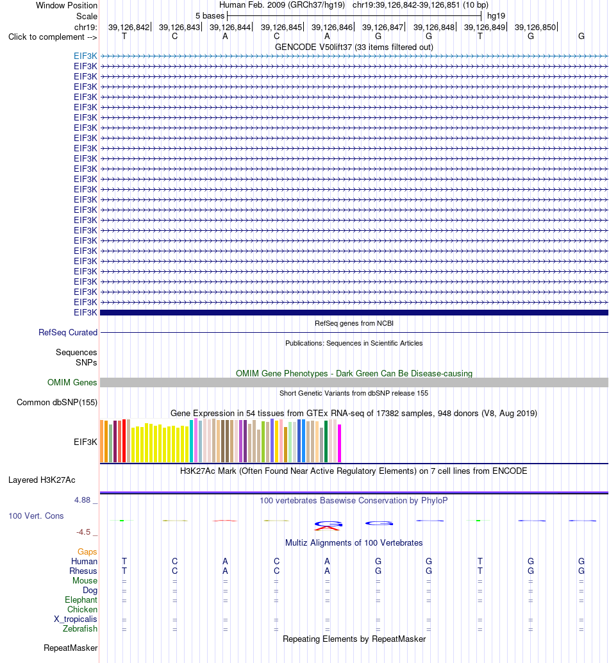Click the -4.5 lower PhyloP scale value

click(83, 532)
